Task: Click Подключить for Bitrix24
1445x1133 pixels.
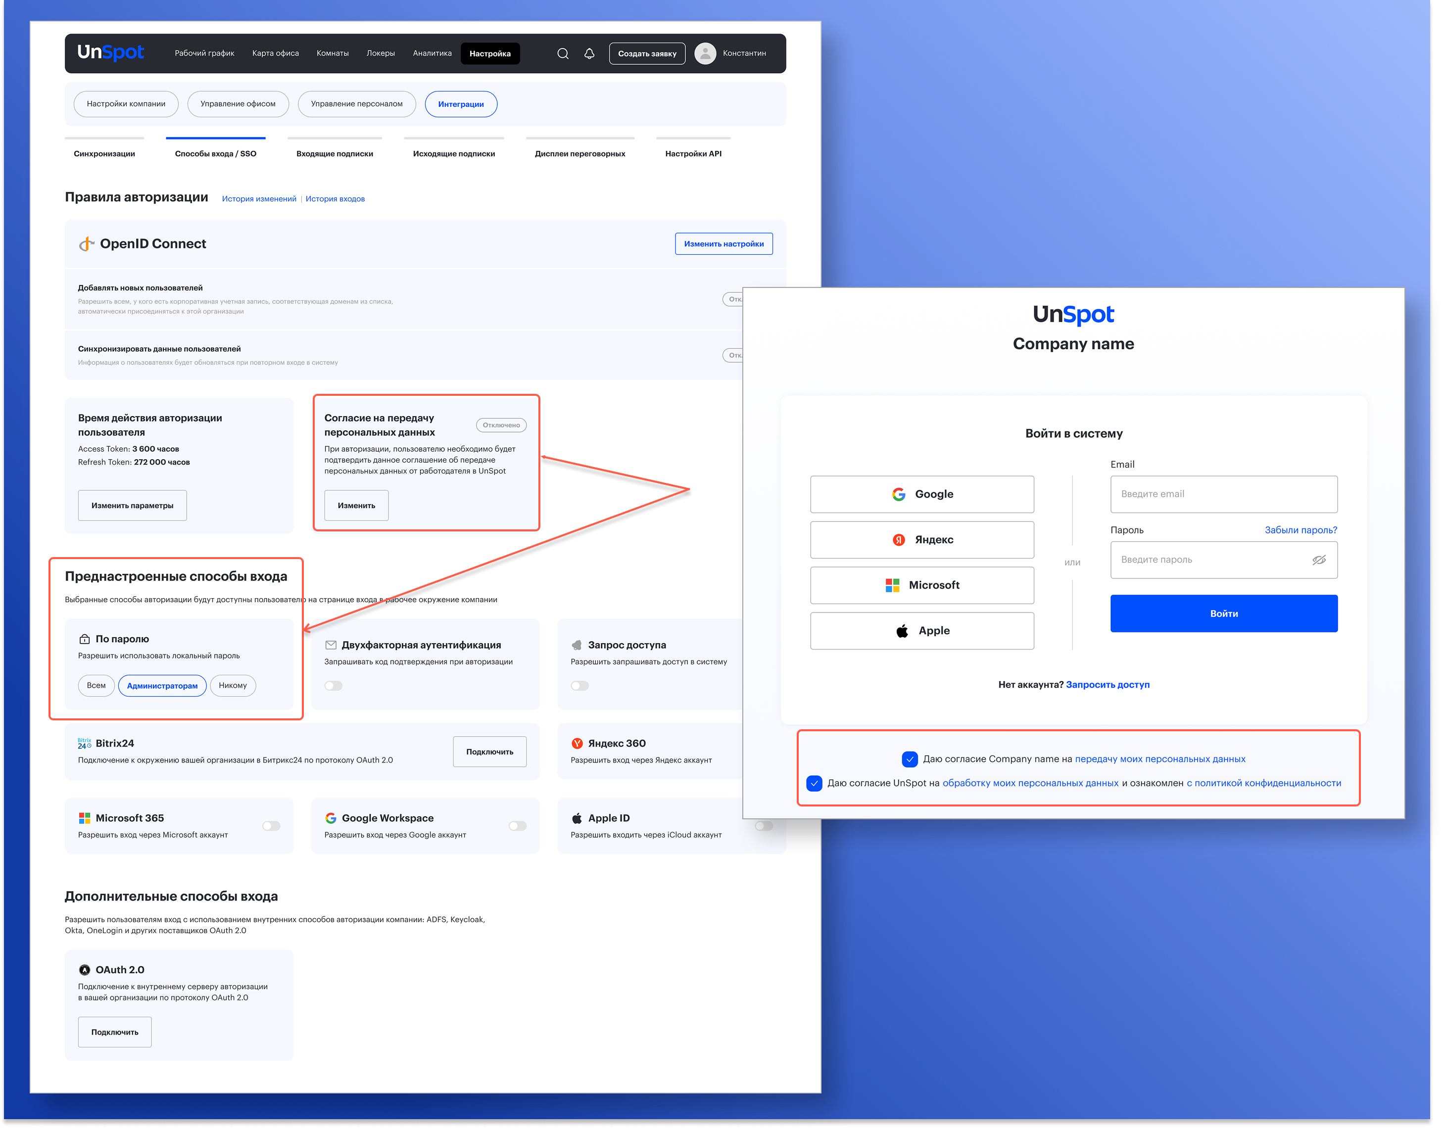Action: tap(489, 752)
